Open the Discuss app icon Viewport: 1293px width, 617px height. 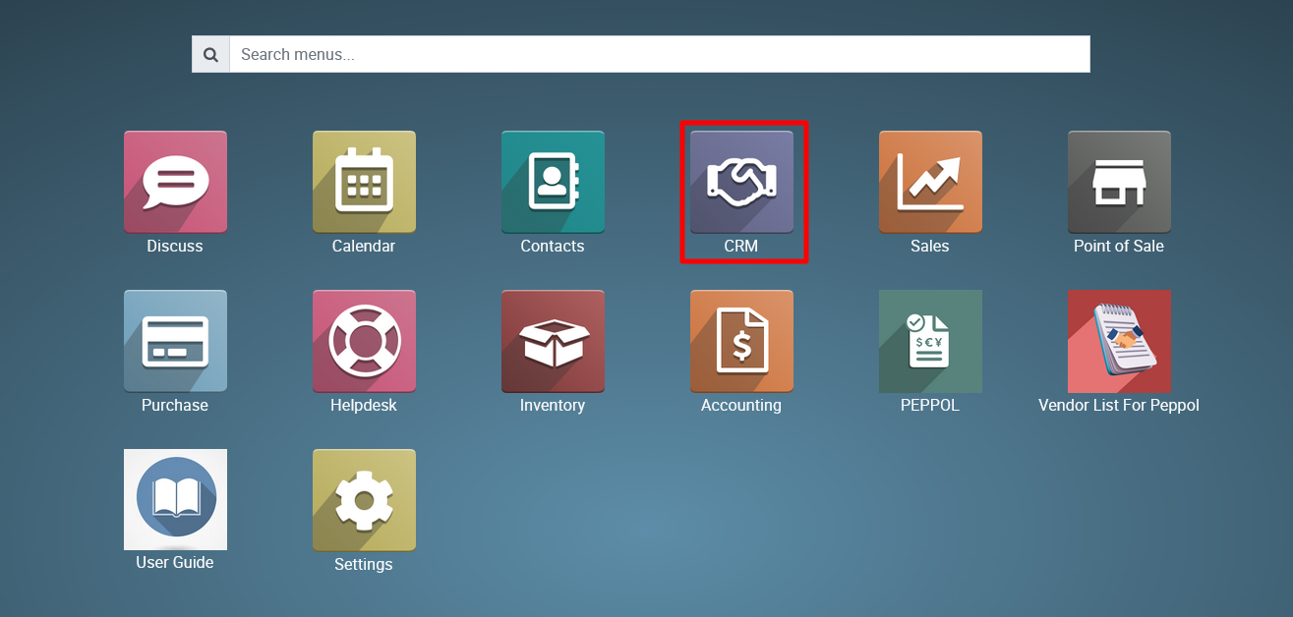[175, 182]
